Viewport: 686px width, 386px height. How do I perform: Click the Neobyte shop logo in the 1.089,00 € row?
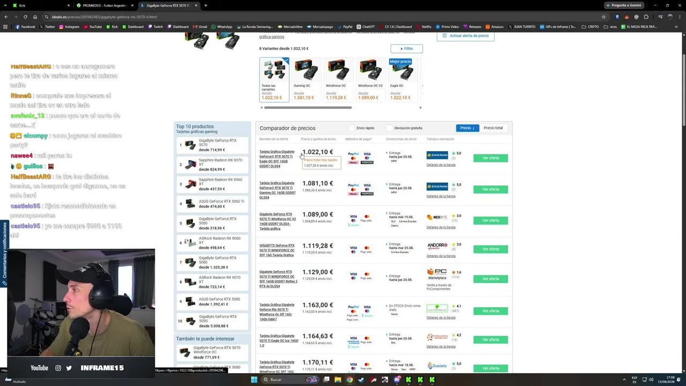click(x=437, y=217)
